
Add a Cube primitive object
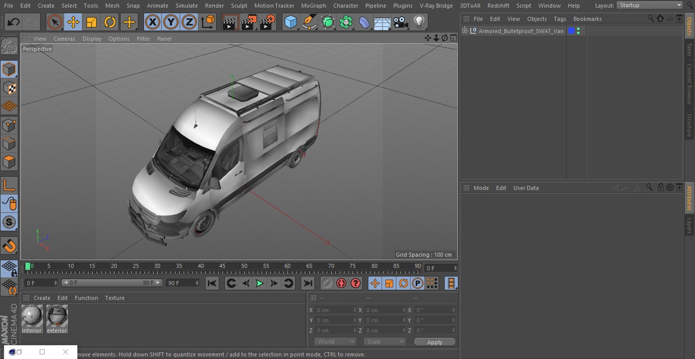coord(291,22)
